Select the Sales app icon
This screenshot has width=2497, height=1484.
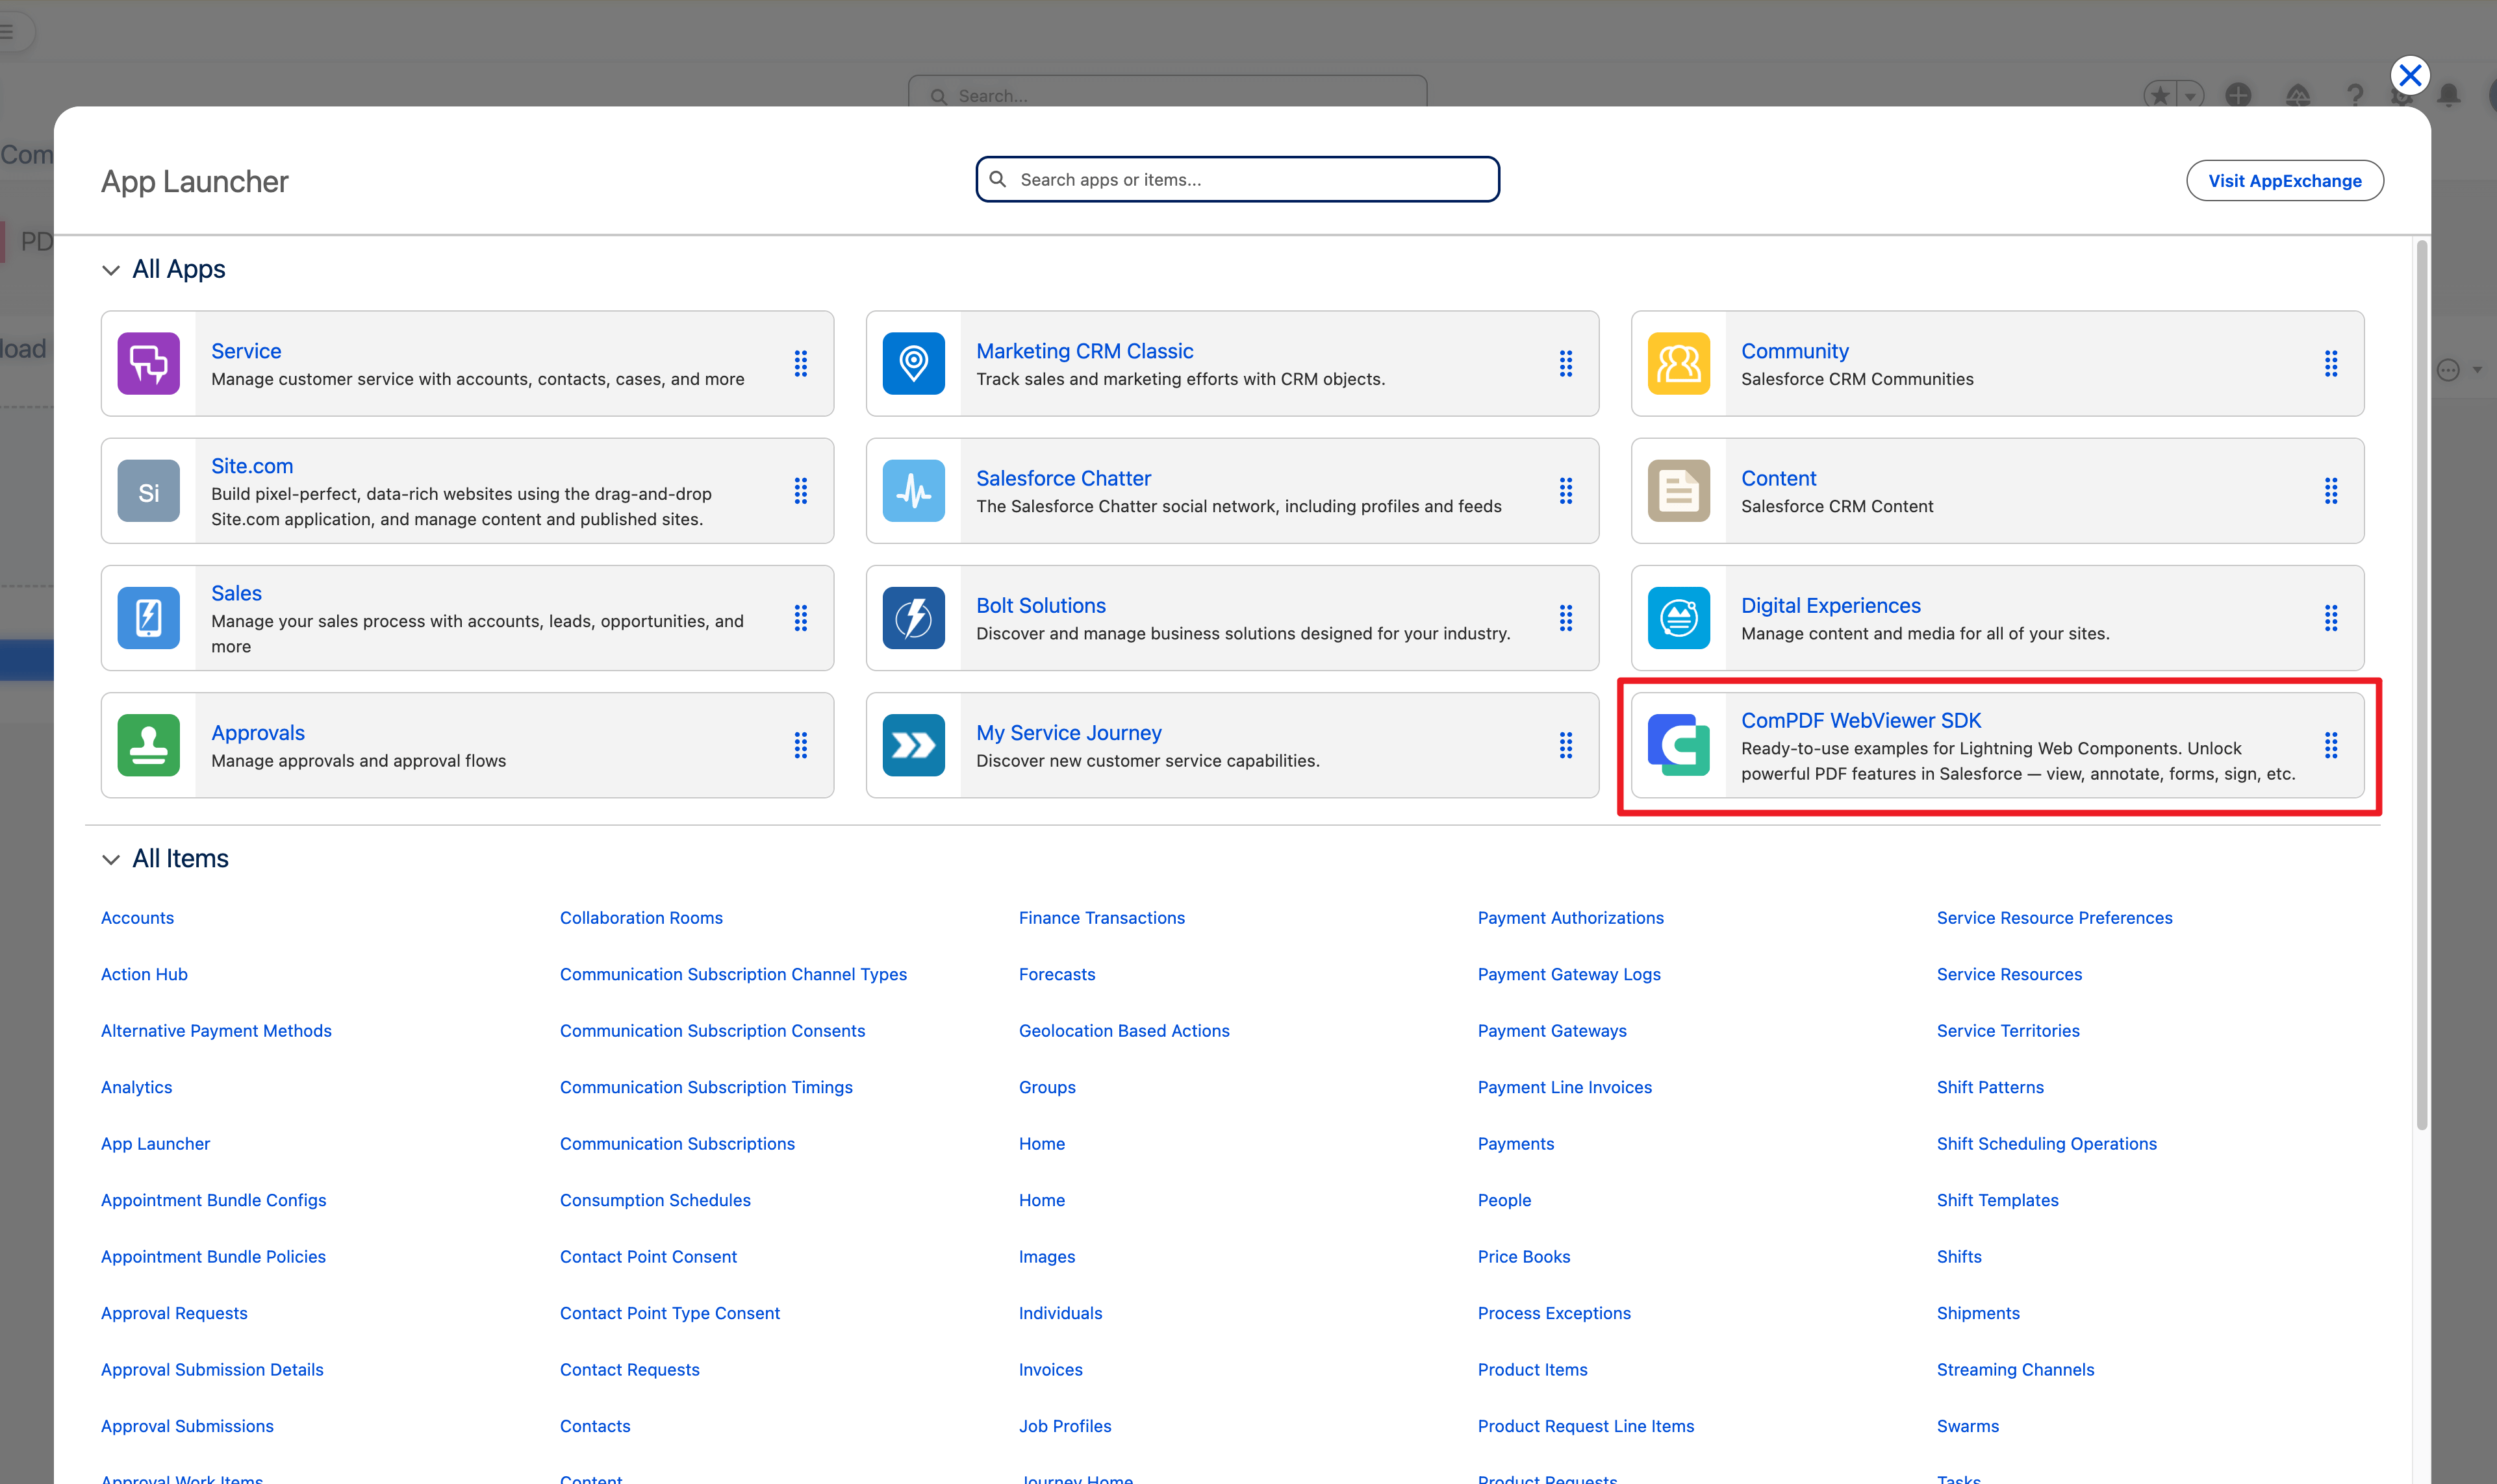147,618
